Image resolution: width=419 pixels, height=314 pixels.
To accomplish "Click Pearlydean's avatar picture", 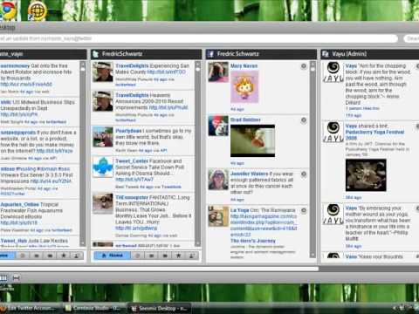I will pos(103,137).
